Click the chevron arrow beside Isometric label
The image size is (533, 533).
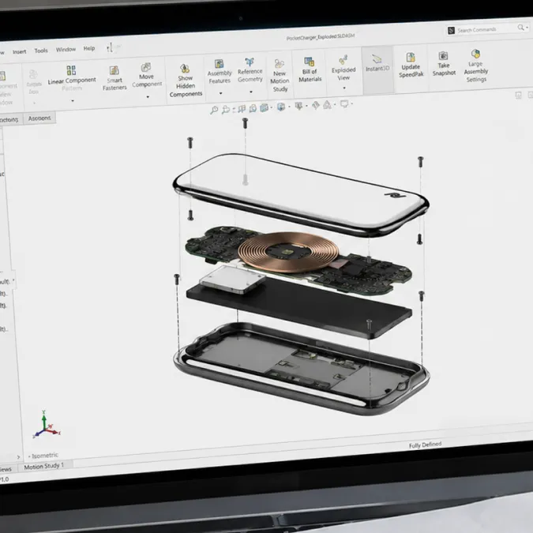point(18,457)
